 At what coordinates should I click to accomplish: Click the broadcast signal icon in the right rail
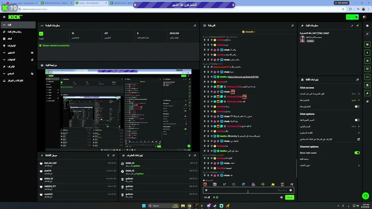367,77
